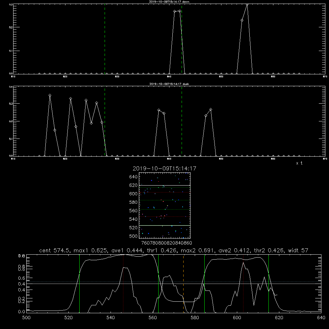Click the green vertical line at 525

click(80, 283)
